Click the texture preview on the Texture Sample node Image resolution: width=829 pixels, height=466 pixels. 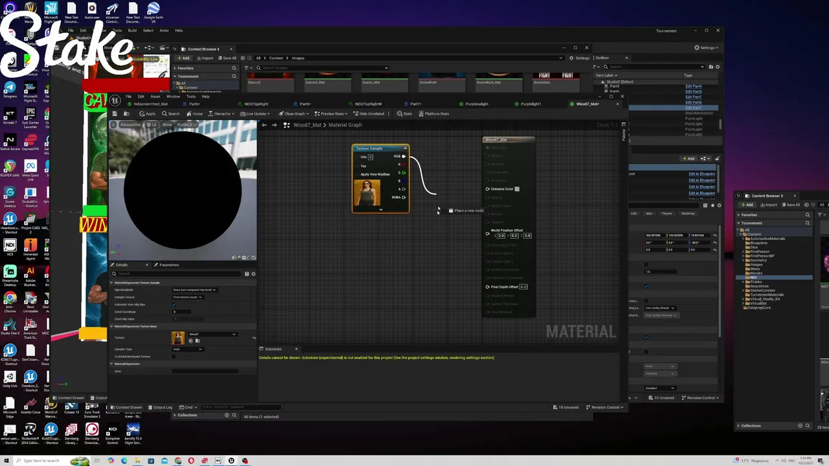click(367, 193)
